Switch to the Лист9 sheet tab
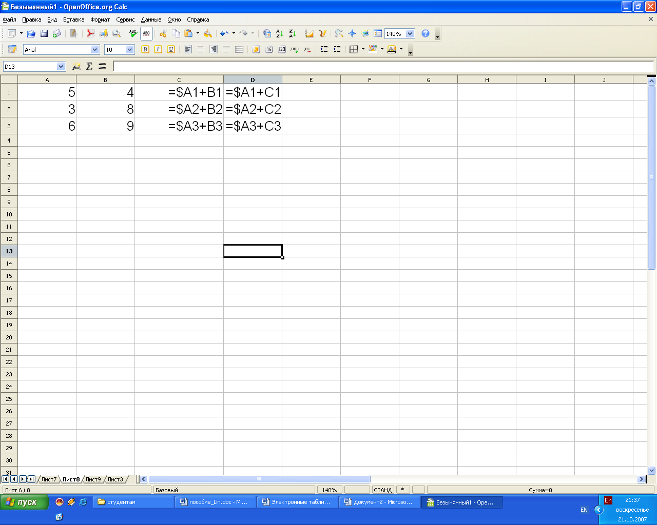 click(x=93, y=479)
